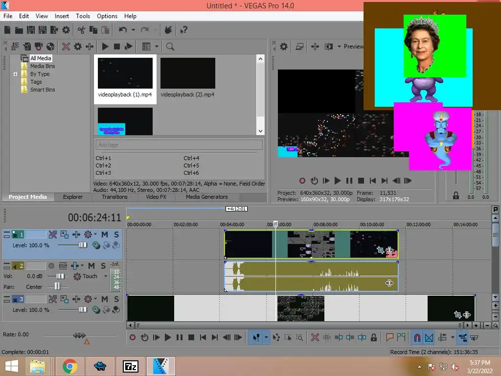Remove selected media with red X icon

[66, 47]
